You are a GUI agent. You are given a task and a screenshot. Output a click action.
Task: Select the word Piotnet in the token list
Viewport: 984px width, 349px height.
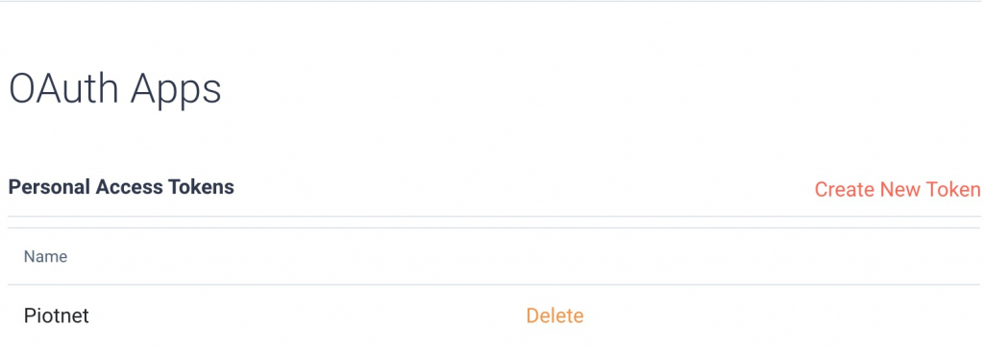coord(57,315)
